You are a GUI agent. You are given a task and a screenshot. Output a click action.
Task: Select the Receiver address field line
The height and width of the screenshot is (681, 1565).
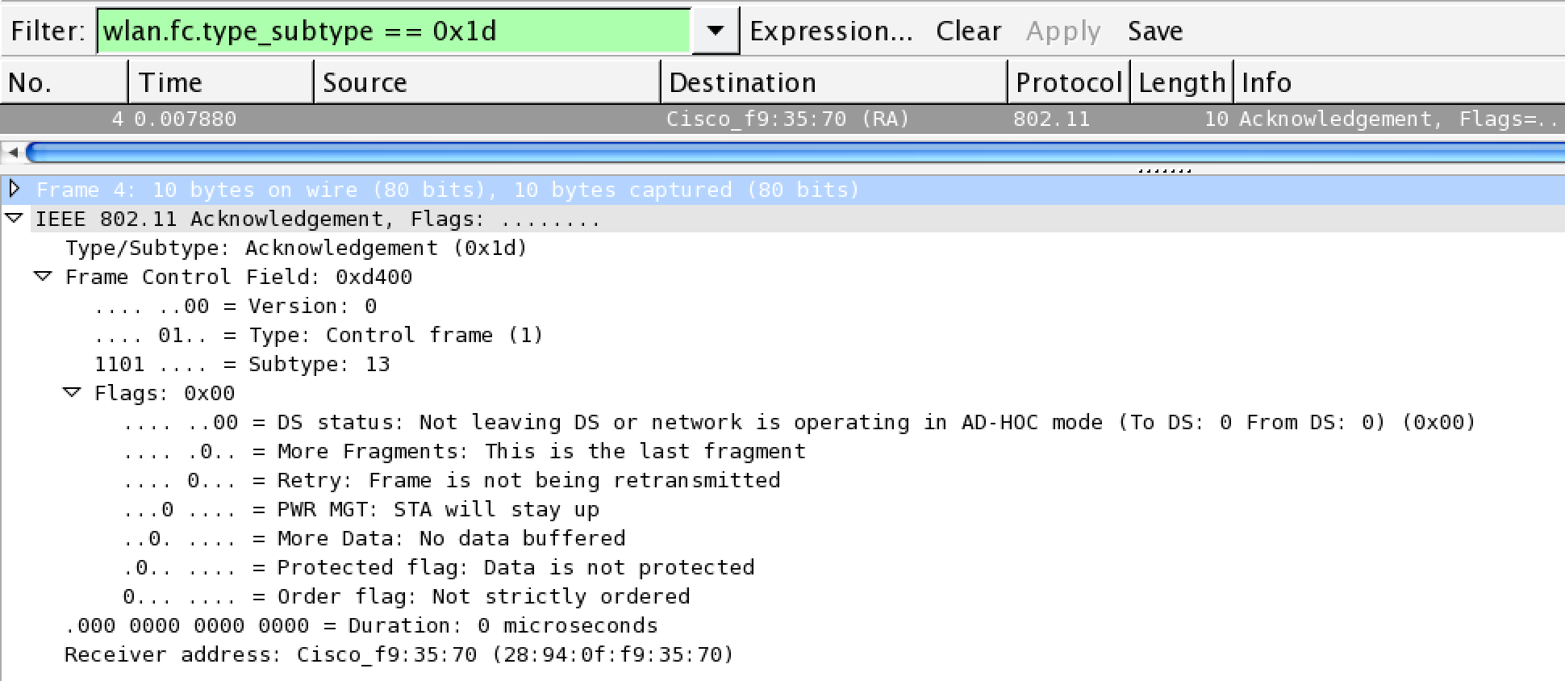point(399,654)
